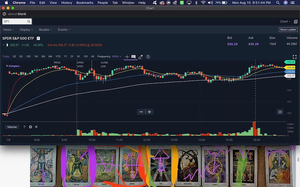Image resolution: width=300 pixels, height=187 pixels.
Task: Open Chrome's History menu
Action: [x=67, y=3]
